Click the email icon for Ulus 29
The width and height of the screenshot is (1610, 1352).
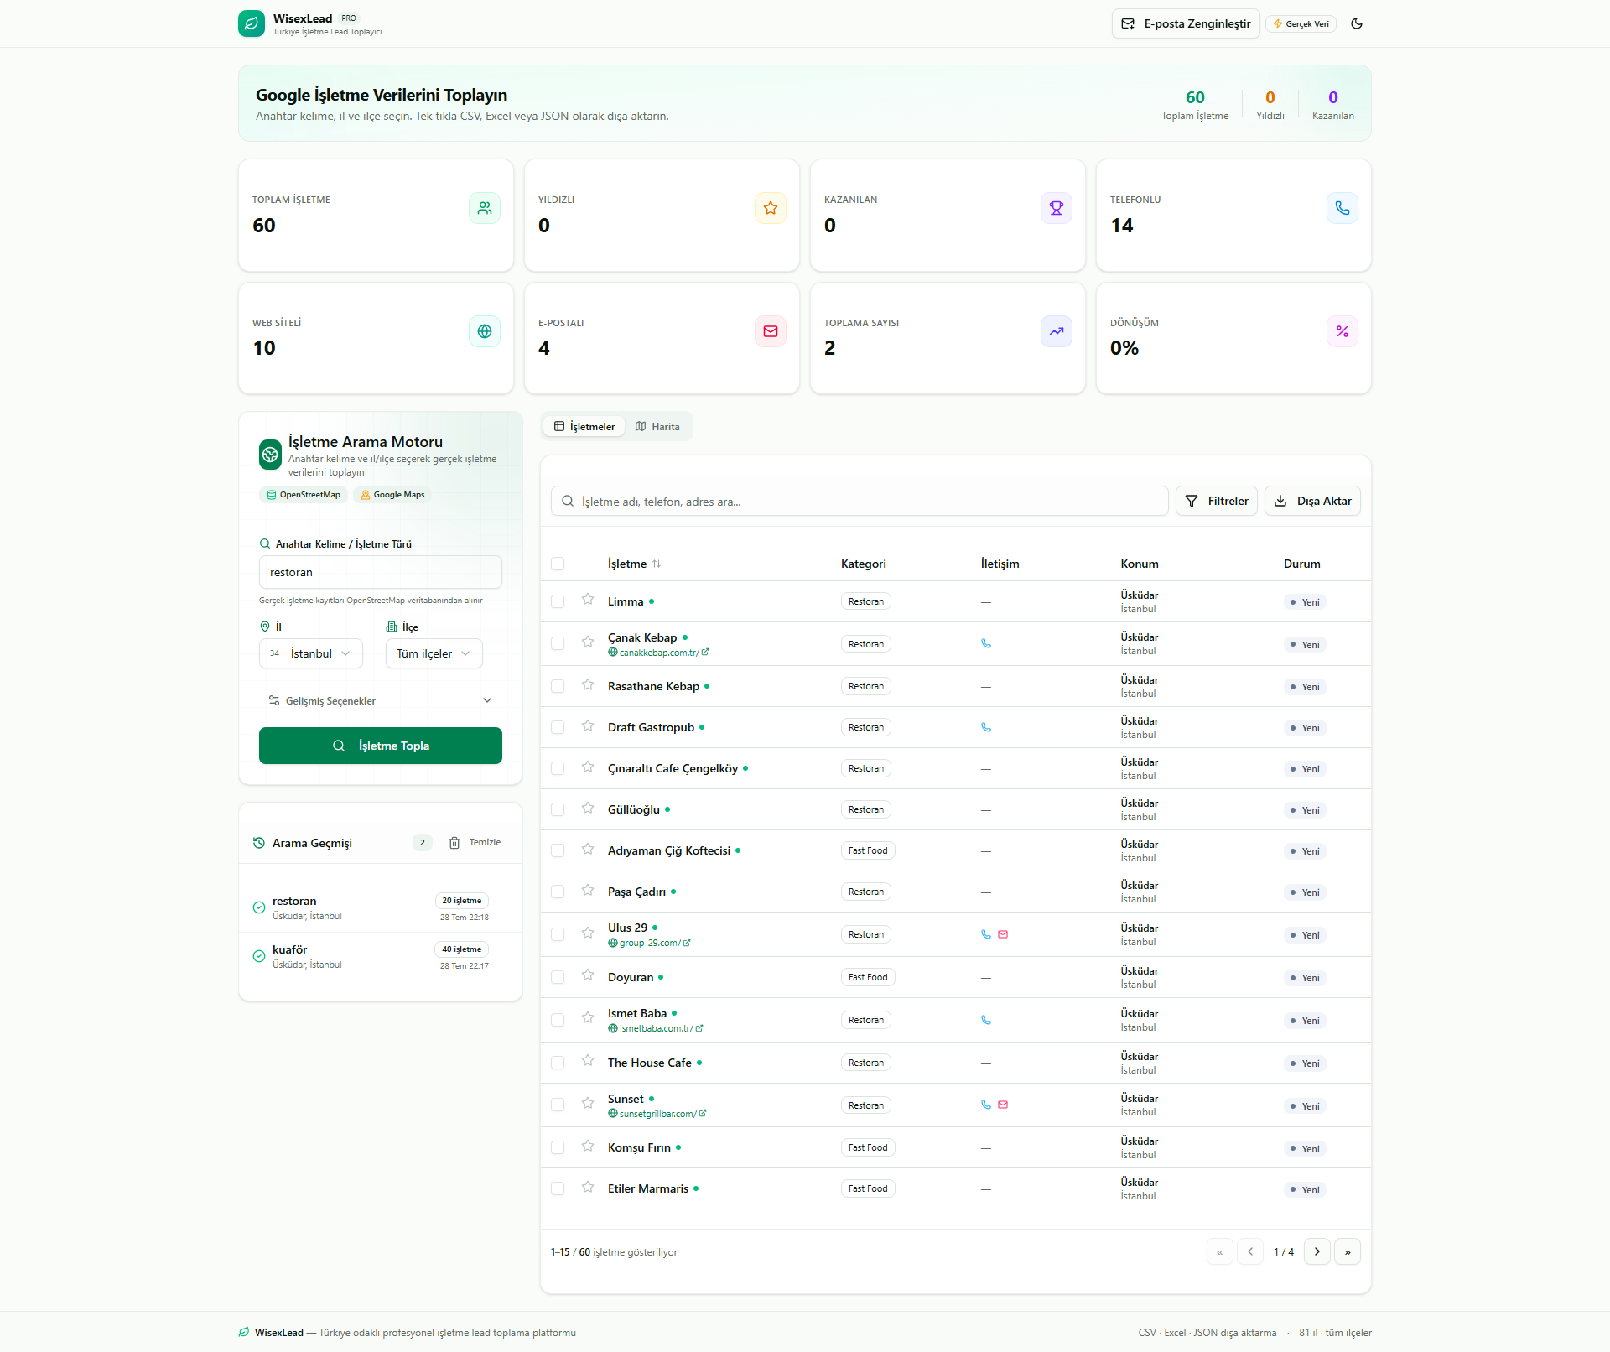click(1003, 934)
